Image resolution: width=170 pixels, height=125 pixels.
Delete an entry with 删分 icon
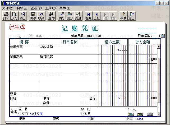[70, 16]
